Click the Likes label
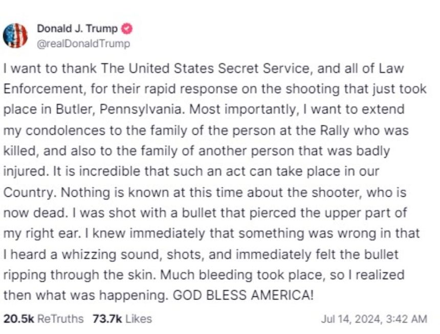Screen dimensions: 440x334 pyautogui.click(x=139, y=319)
